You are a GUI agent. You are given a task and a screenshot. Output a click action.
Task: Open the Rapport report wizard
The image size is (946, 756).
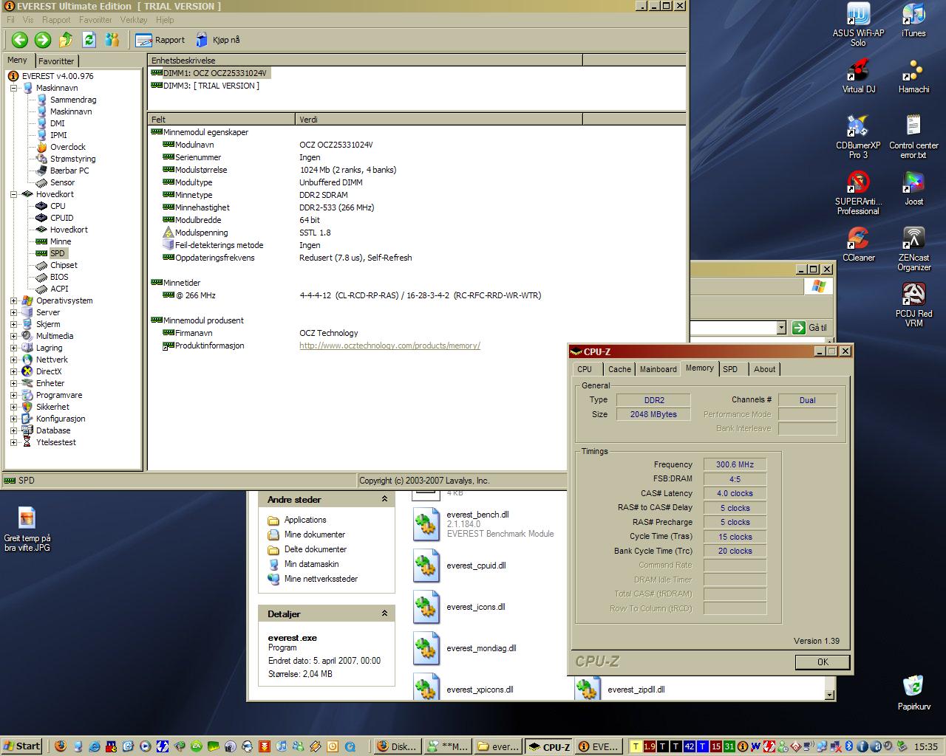(x=160, y=40)
